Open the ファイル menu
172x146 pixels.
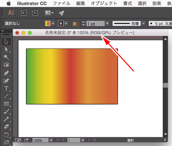point(62,3)
